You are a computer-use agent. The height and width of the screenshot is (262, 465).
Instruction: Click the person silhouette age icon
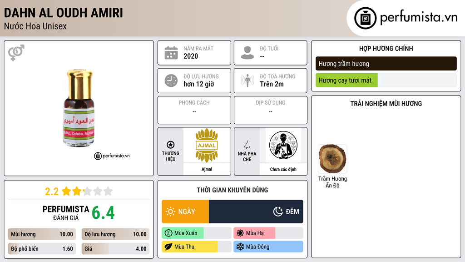click(247, 53)
